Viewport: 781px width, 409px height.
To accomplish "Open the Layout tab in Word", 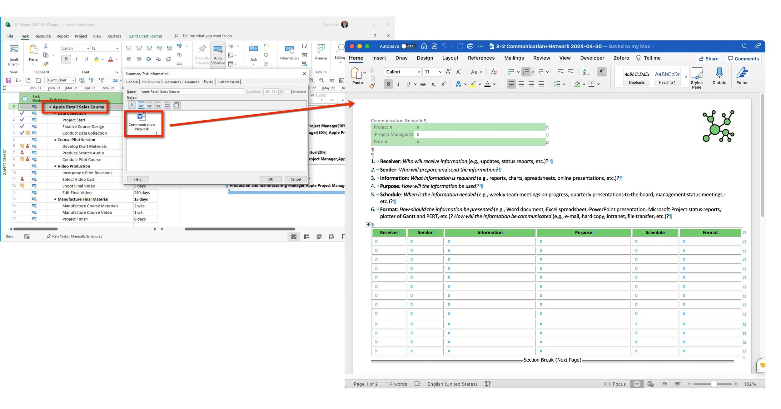I will click(x=450, y=58).
